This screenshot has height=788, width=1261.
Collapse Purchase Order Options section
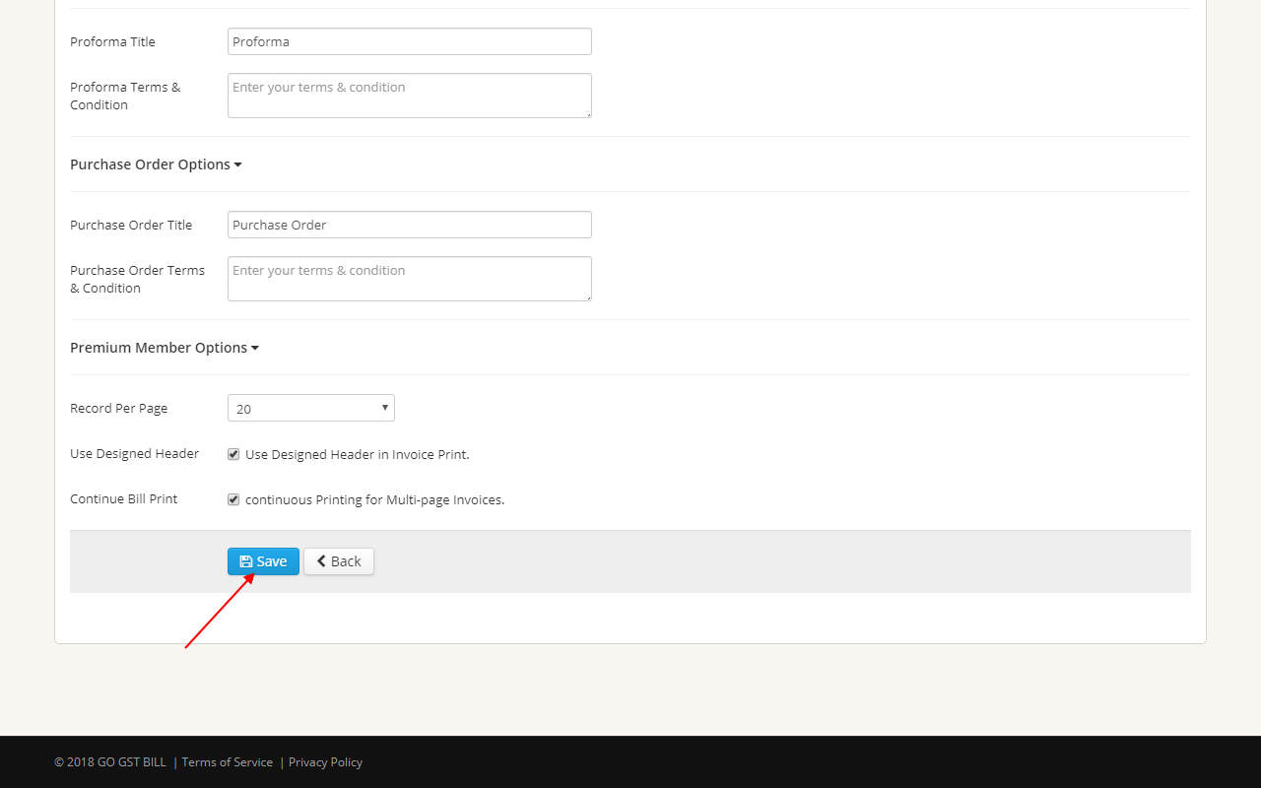(x=156, y=164)
